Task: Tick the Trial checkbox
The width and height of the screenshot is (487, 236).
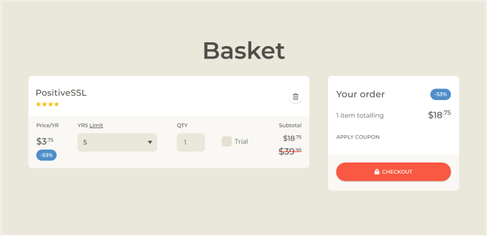Action: [x=227, y=142]
